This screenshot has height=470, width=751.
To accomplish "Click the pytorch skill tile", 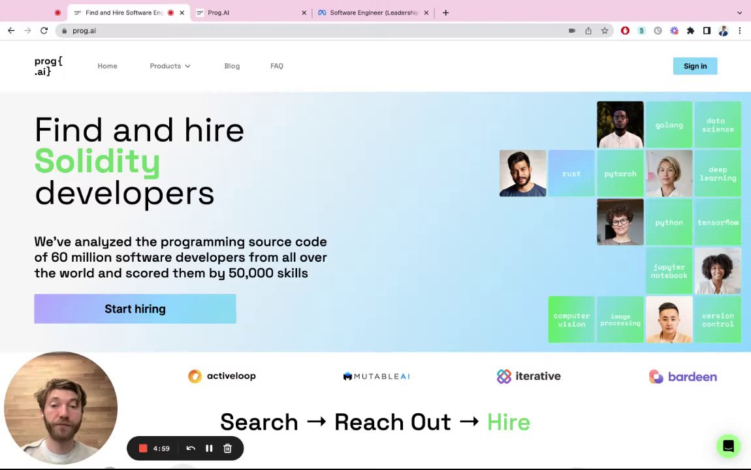I will click(x=620, y=173).
